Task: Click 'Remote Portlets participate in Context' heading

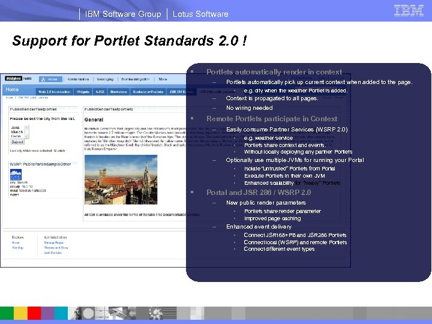Action: (x=272, y=119)
